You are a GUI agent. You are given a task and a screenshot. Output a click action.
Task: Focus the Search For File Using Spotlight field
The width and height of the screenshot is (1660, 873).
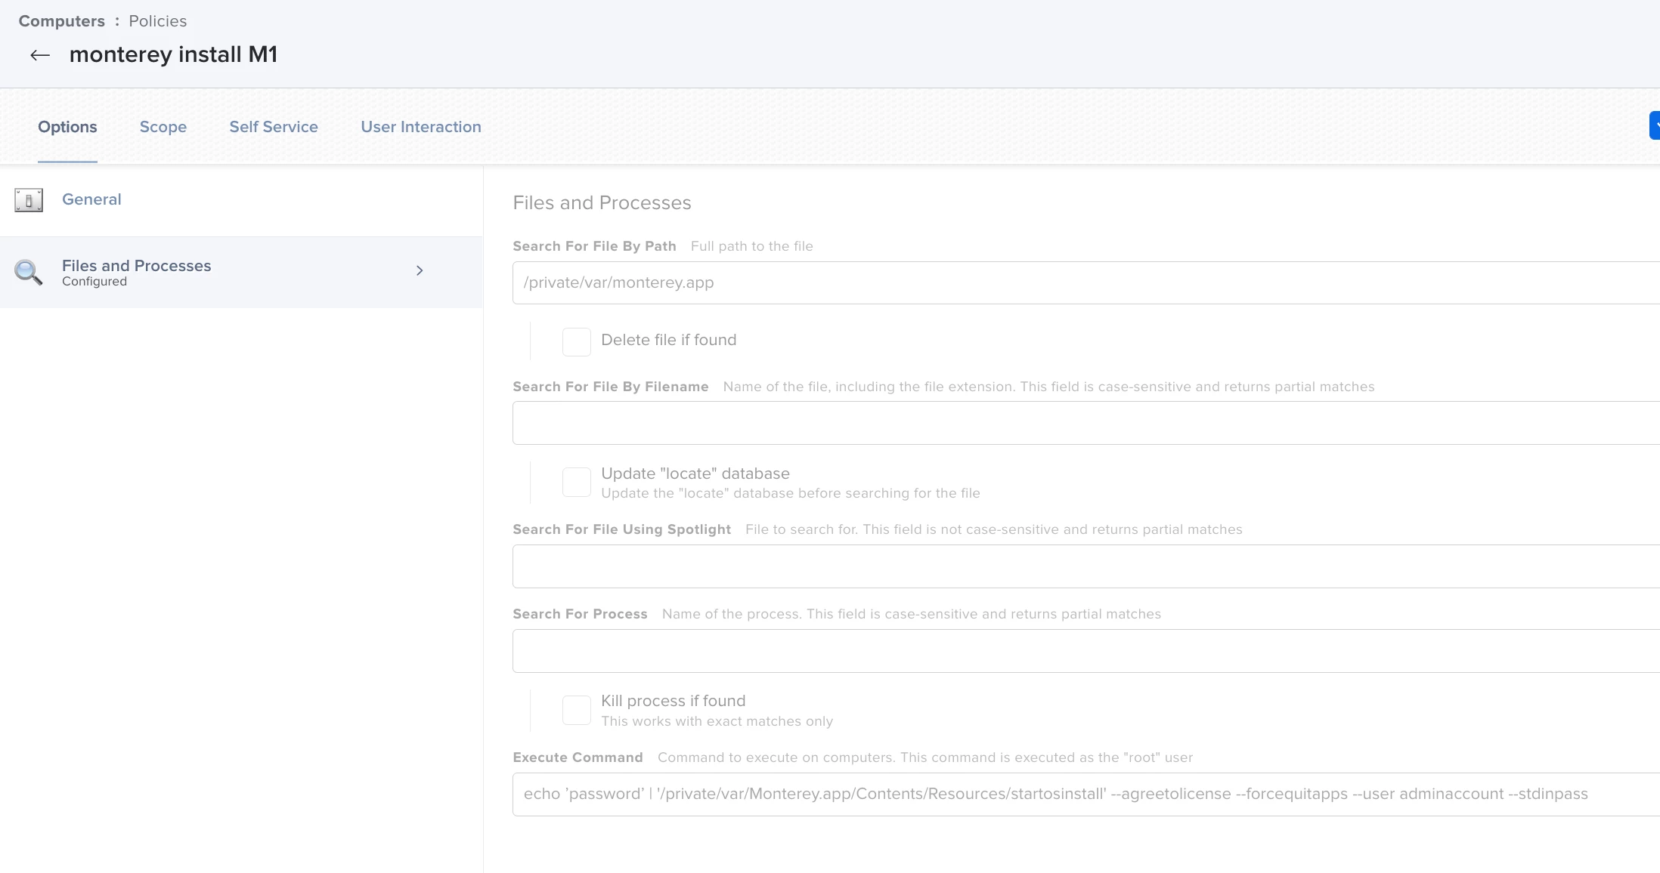tap(1086, 566)
